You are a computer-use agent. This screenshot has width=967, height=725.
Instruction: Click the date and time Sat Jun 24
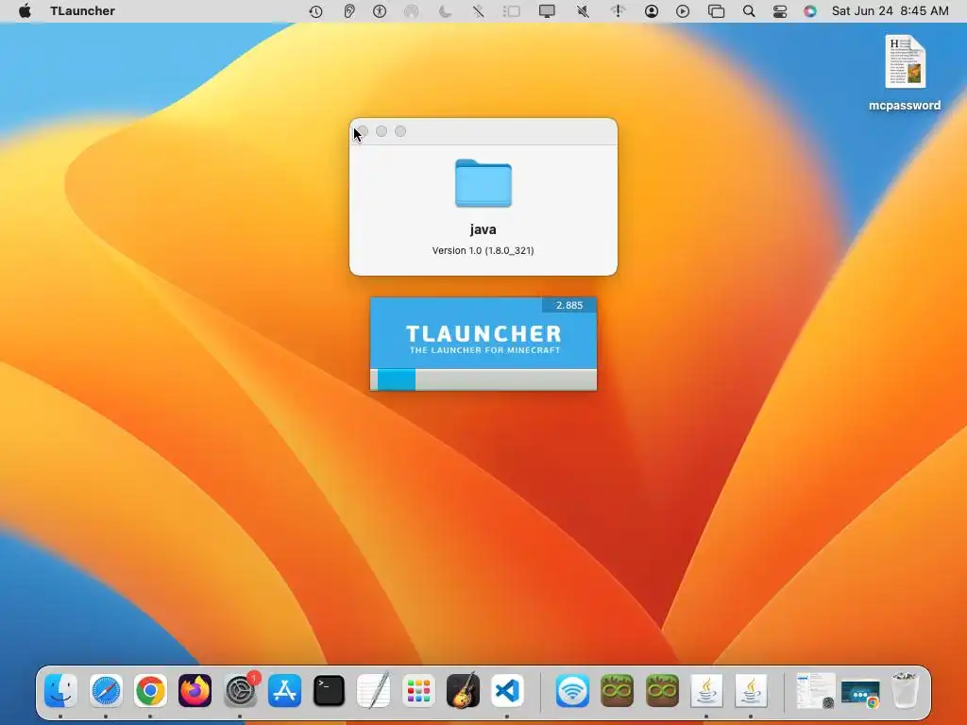click(890, 11)
